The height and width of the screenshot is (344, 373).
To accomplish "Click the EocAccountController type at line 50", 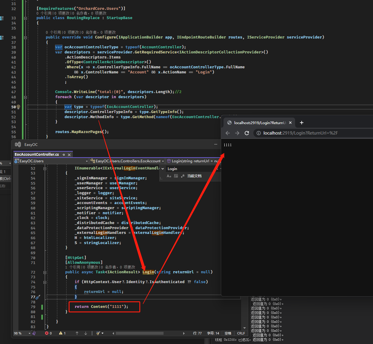I will click(130, 107).
